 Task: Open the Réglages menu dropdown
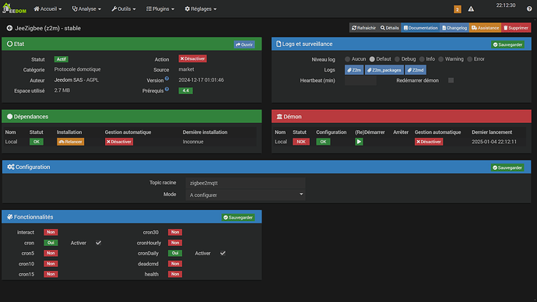click(x=200, y=9)
